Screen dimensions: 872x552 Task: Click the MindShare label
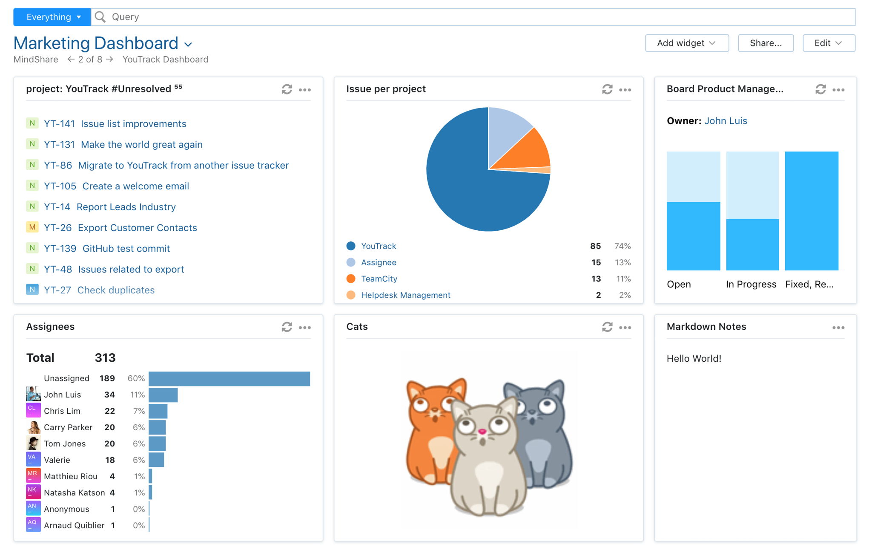tap(36, 59)
